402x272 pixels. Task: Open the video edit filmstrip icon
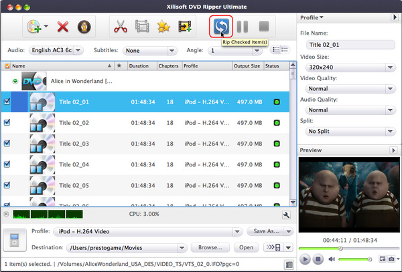pos(142,26)
